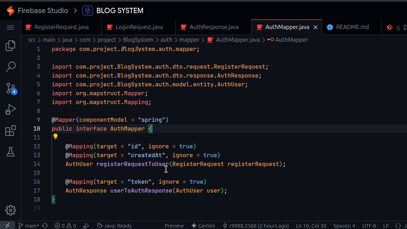Click 'auth' in the breadcrumb path
Image resolution: width=407 pixels, height=229 pixels.
pos(166,40)
